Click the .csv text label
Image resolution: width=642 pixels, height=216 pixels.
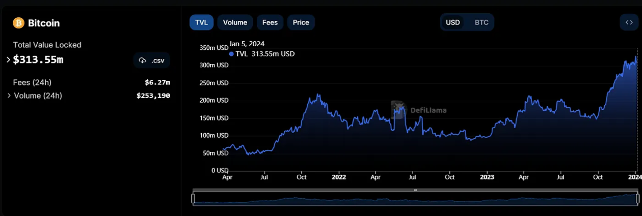tap(158, 60)
